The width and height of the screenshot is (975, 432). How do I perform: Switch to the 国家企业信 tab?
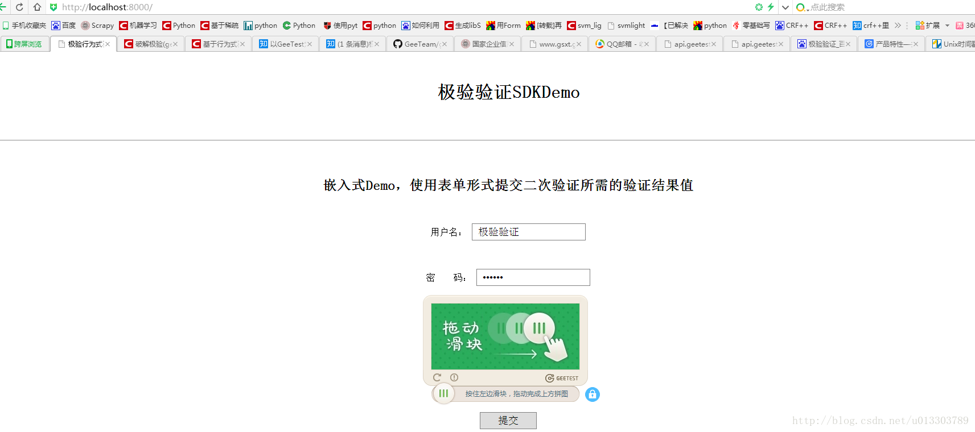coord(488,44)
